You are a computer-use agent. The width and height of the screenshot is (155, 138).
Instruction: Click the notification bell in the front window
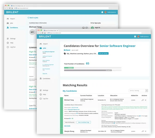click(x=135, y=37)
